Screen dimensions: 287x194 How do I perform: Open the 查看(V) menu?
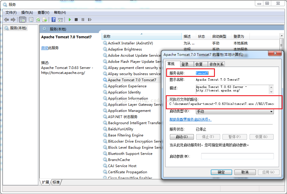[x=44, y=13]
